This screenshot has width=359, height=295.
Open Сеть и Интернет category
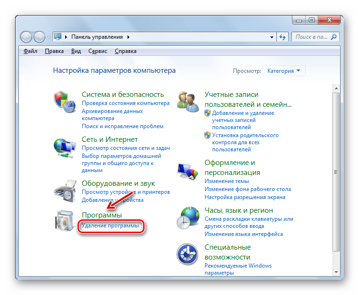pyautogui.click(x=110, y=139)
